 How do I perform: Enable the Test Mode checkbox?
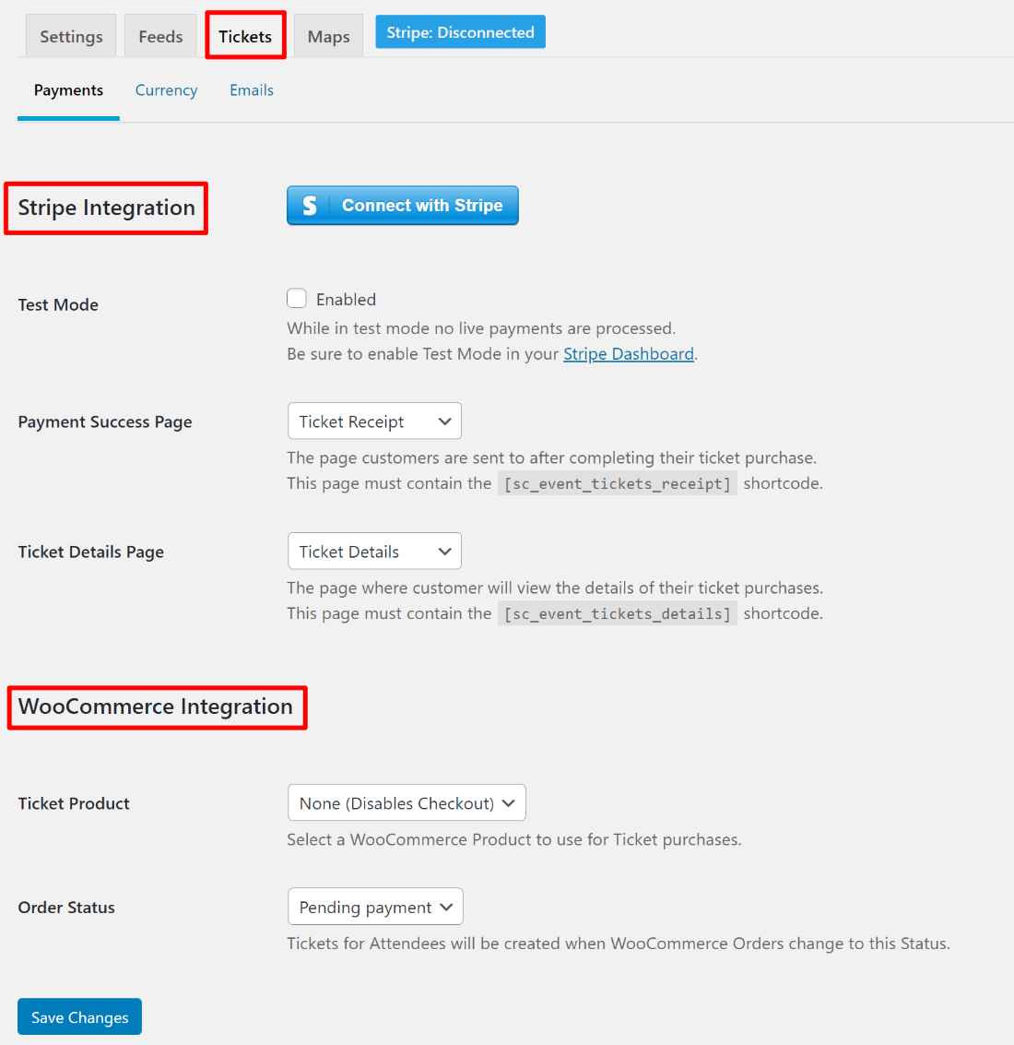(297, 299)
